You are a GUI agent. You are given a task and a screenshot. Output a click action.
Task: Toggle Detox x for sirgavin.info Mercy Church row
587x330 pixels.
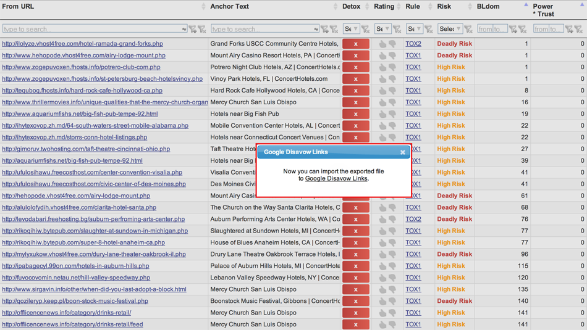click(356, 289)
